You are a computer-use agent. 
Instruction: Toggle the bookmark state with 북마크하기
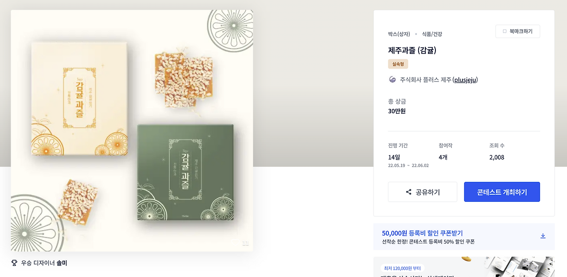point(517,31)
